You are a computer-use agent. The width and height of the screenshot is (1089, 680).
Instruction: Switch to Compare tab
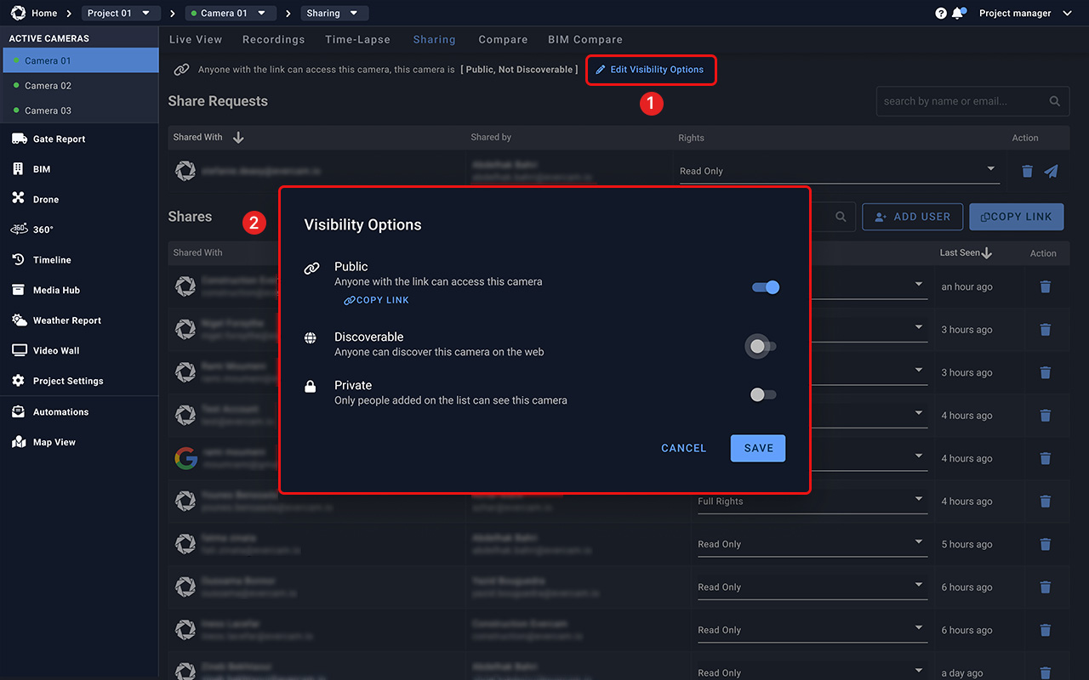coord(503,39)
